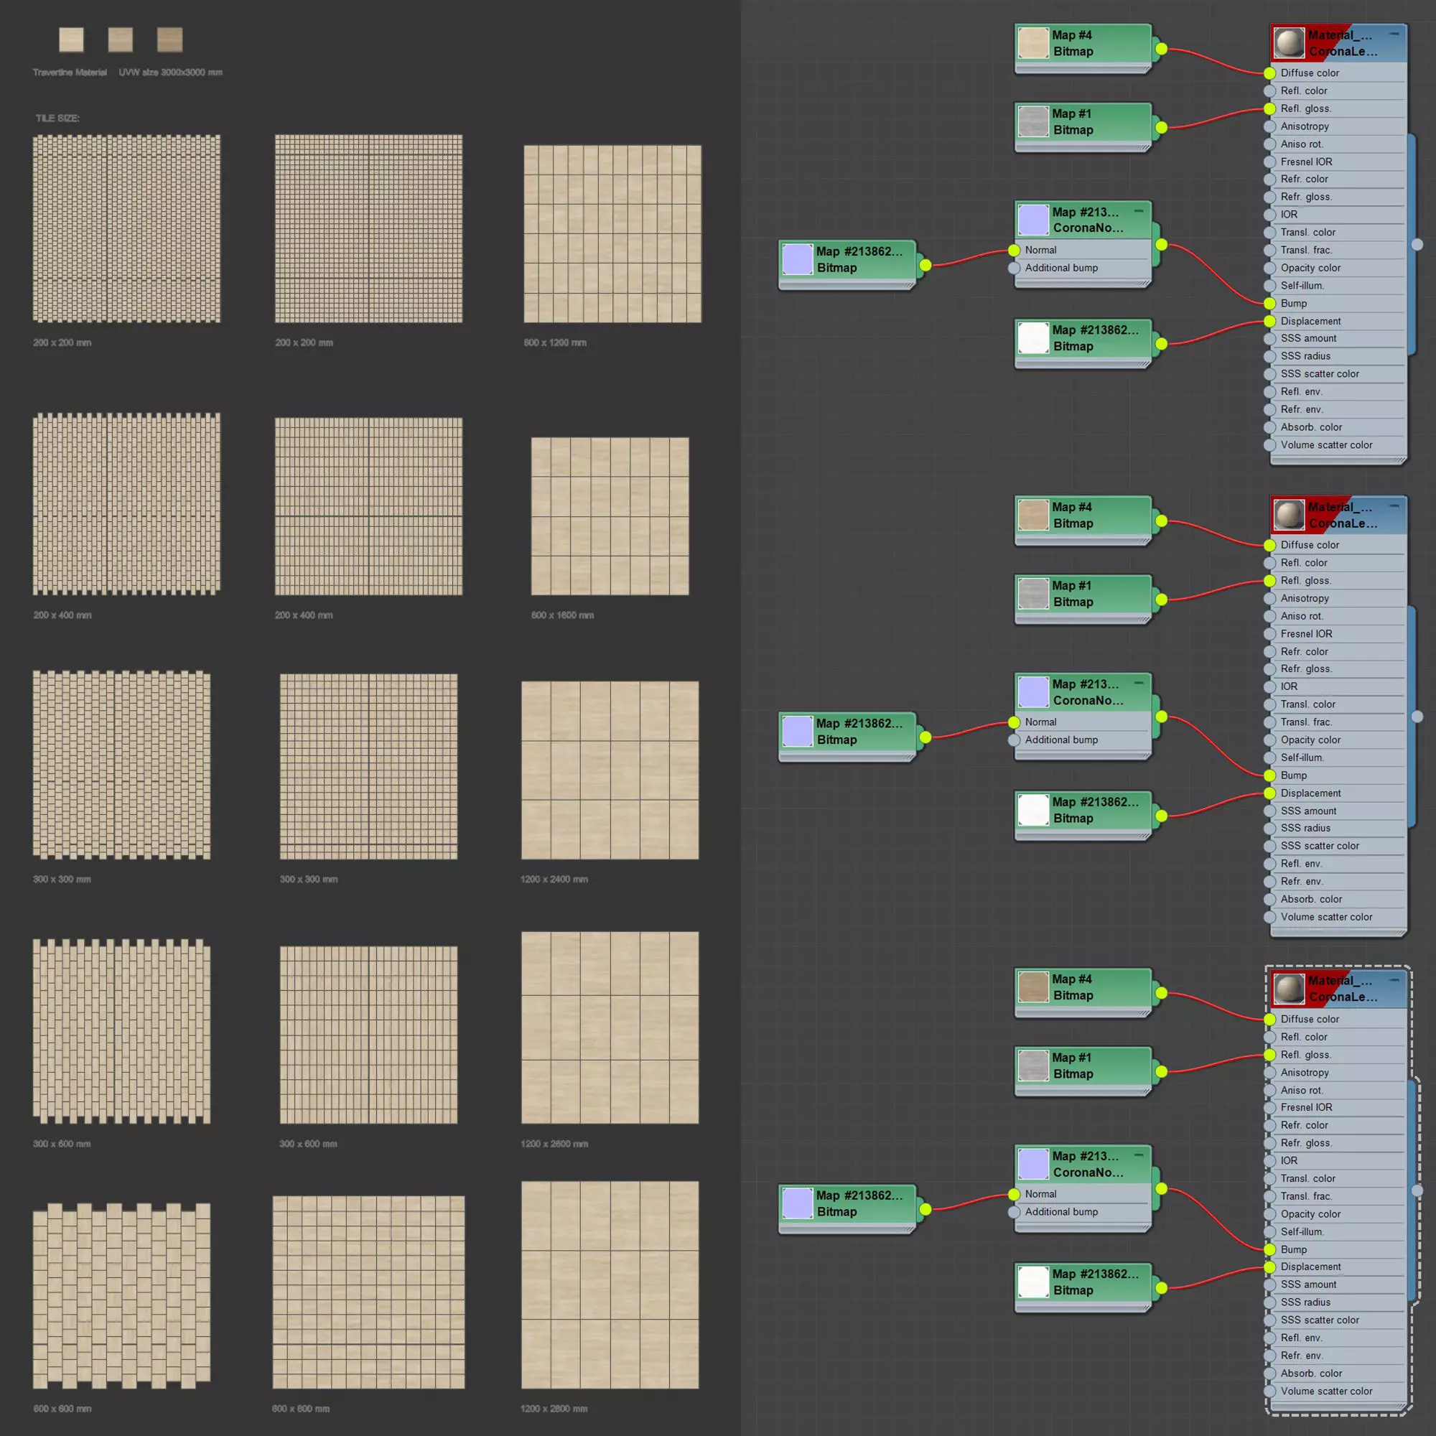Click the Additional bump socket on the topmost CoronaNormal node
Viewport: 1436px width, 1436px height.
pyautogui.click(x=1015, y=269)
